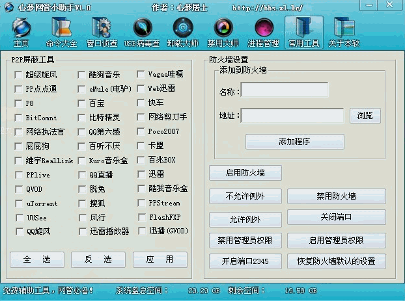
Task: Enable blocking for 酷狗音乐
Action: (x=81, y=75)
